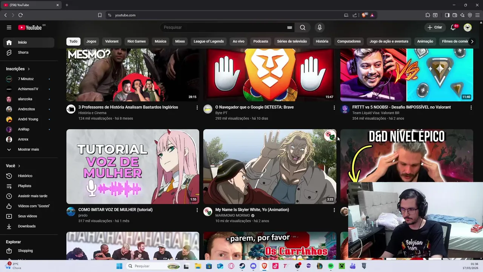Click the browser address bar

[x=226, y=15]
